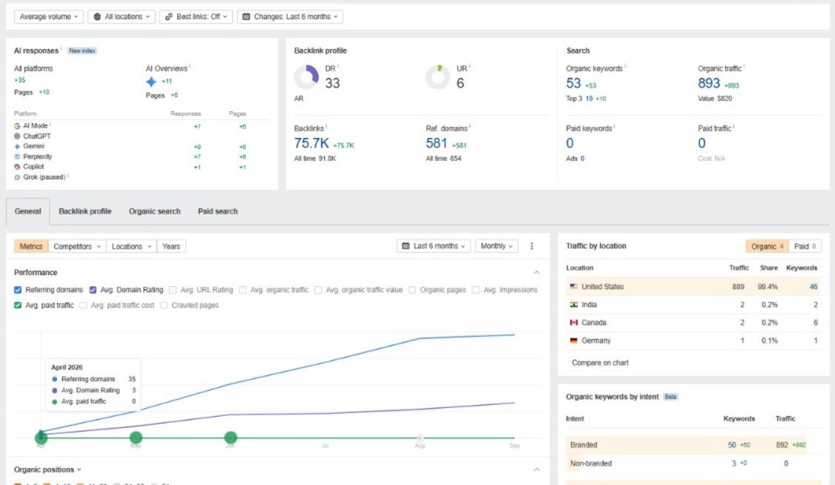835x485 pixels.
Task: Switch to the General tab
Action: 27,211
